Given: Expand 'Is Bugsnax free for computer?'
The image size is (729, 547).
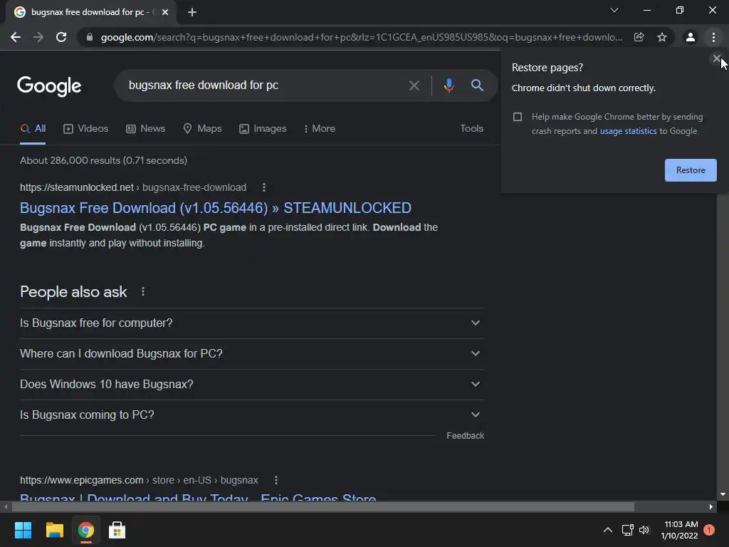Looking at the screenshot, I should 251,323.
